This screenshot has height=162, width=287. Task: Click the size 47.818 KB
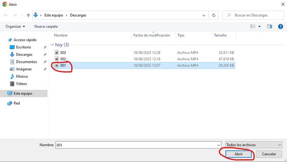tap(226, 59)
